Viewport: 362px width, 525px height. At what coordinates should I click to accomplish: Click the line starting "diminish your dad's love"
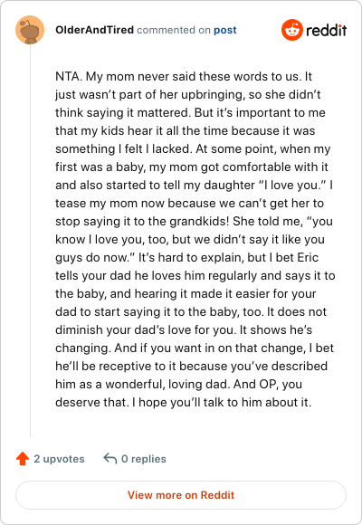point(184,329)
